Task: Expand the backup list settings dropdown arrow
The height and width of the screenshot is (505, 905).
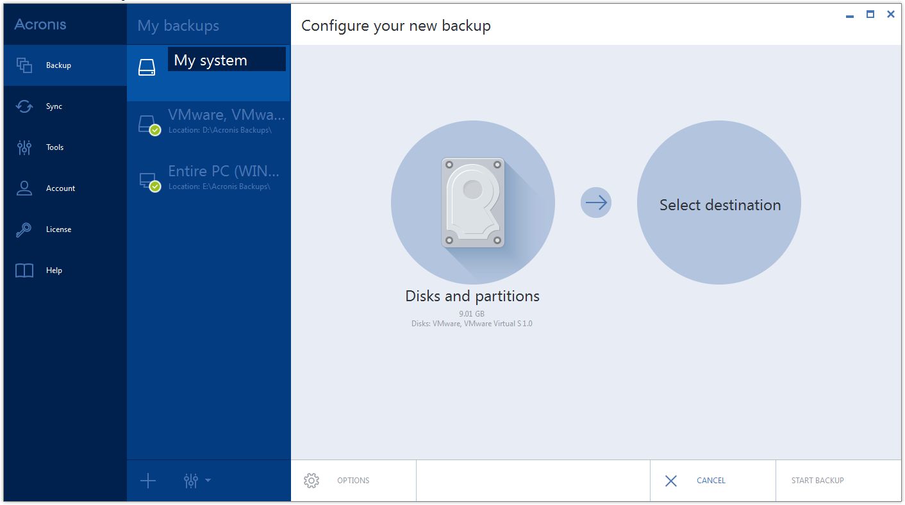Action: tap(208, 480)
